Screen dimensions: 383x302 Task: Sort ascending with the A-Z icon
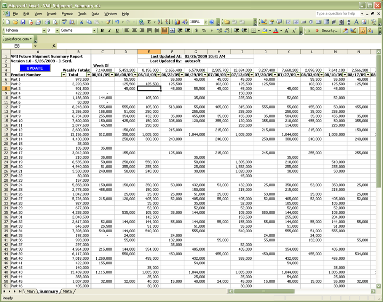(160, 22)
